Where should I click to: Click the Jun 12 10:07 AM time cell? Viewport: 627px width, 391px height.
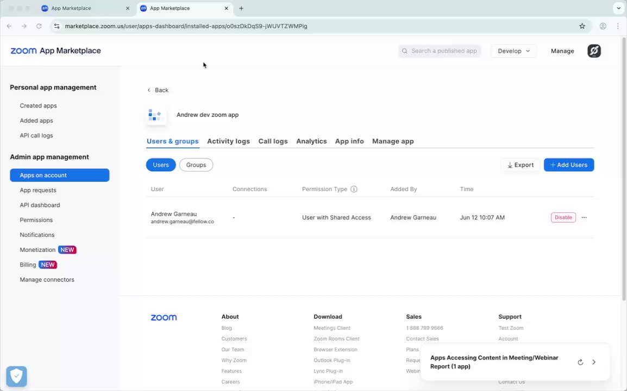pyautogui.click(x=482, y=217)
